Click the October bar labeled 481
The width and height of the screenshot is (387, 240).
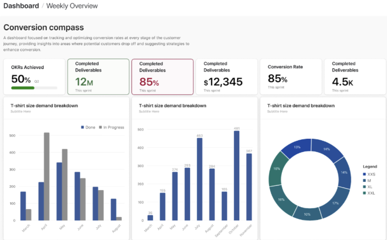pyautogui.click(x=236, y=176)
